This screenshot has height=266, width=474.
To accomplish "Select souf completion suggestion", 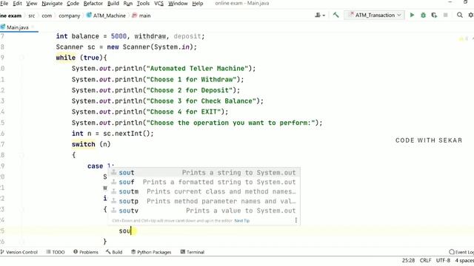I will click(204, 183).
